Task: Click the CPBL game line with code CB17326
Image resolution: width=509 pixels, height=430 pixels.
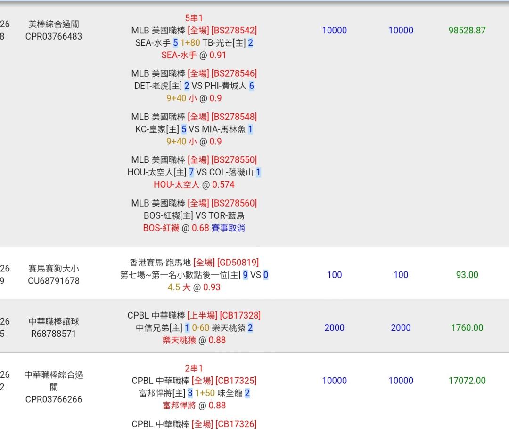Action: 194,424
